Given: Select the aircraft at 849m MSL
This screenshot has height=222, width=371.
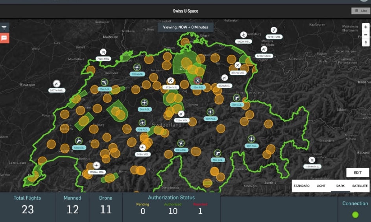Looking at the screenshot, I should click(142, 148).
